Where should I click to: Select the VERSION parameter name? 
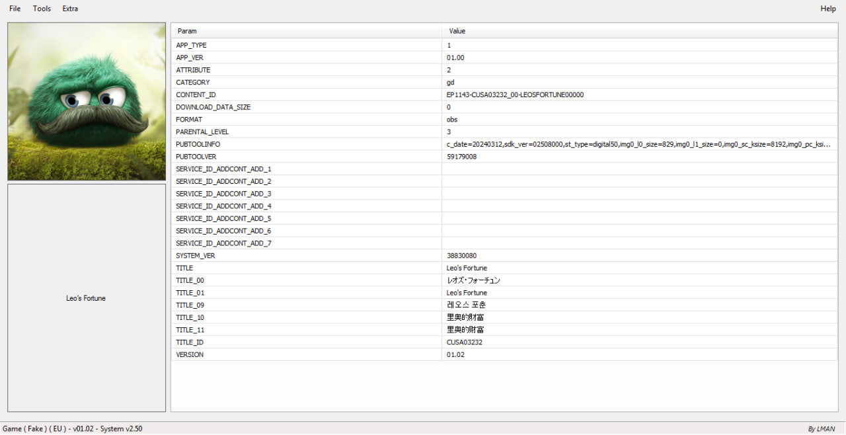coord(190,355)
